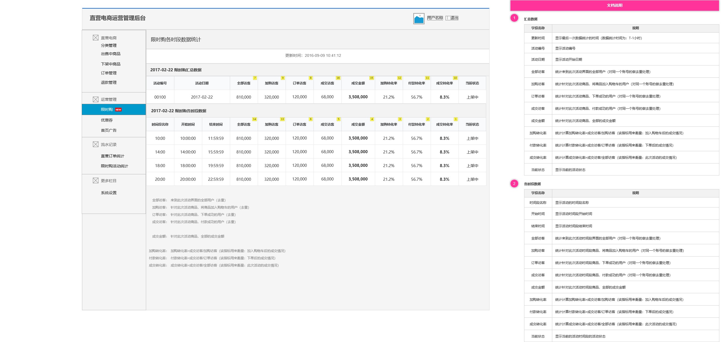Open 首页广告 in the sidebar
The image size is (721, 342).
(x=108, y=130)
